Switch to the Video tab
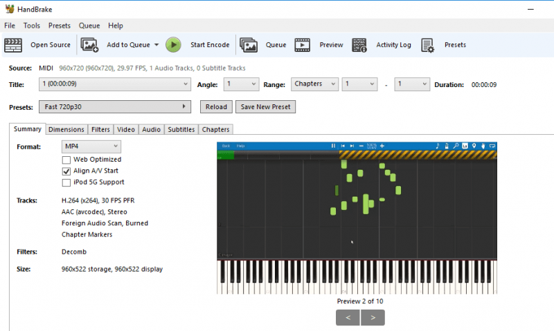554x331 pixels. 126,129
